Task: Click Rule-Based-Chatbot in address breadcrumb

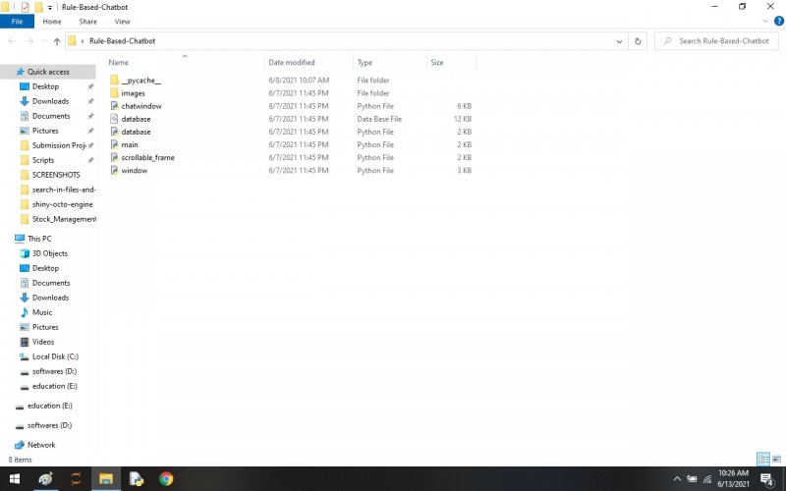Action: [122, 41]
